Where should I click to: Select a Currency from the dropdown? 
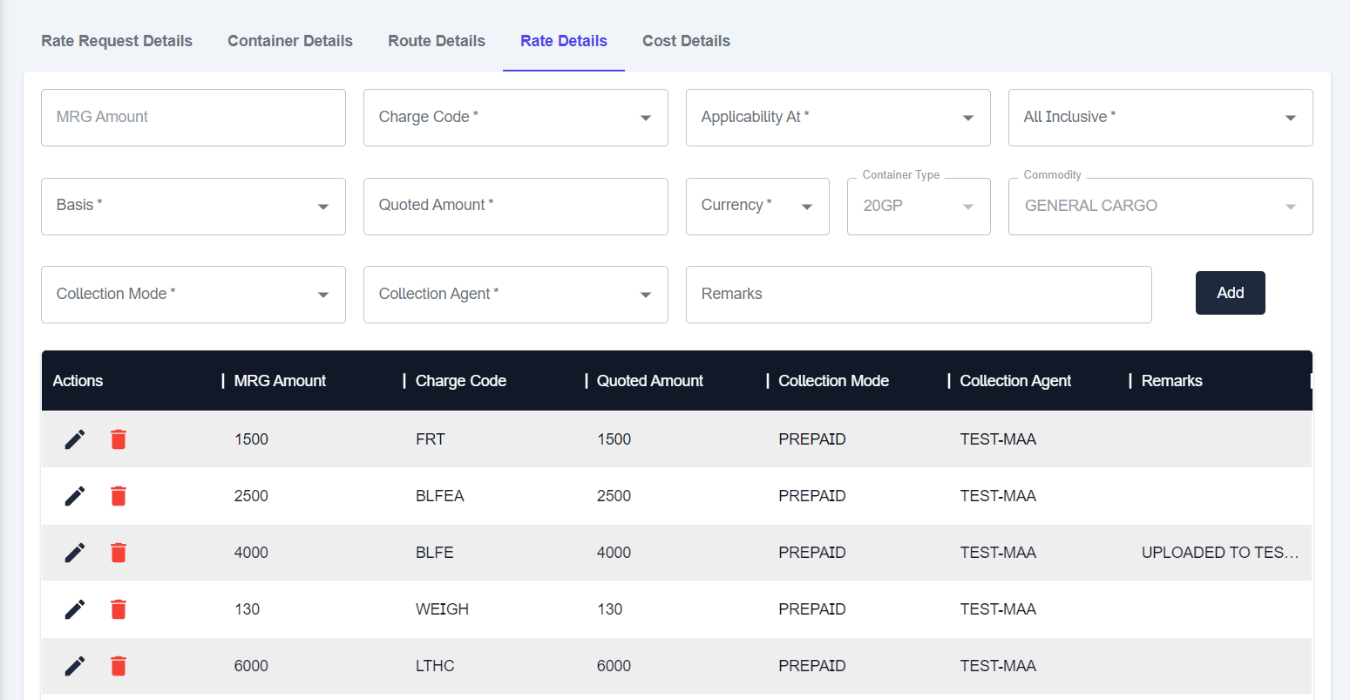(757, 207)
